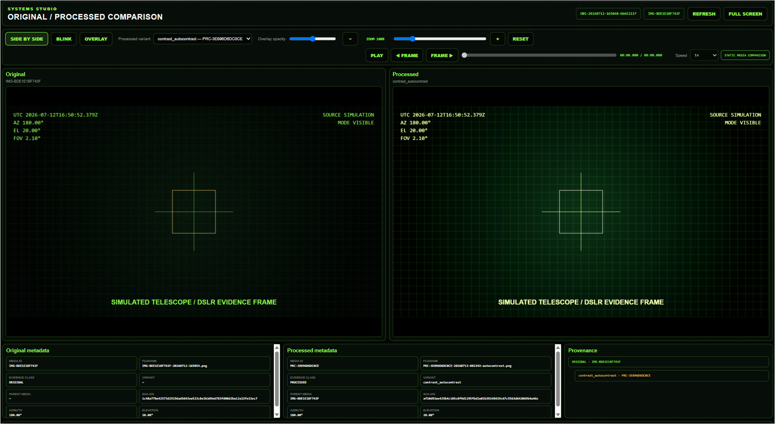Select provenance entry contrast_autocontrast PRC-3E896D6DC0CE
Viewport: 775px width, 424px height.
pos(671,375)
